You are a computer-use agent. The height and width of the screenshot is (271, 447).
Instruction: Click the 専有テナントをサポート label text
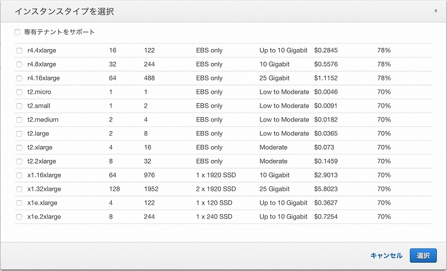[x=59, y=32]
